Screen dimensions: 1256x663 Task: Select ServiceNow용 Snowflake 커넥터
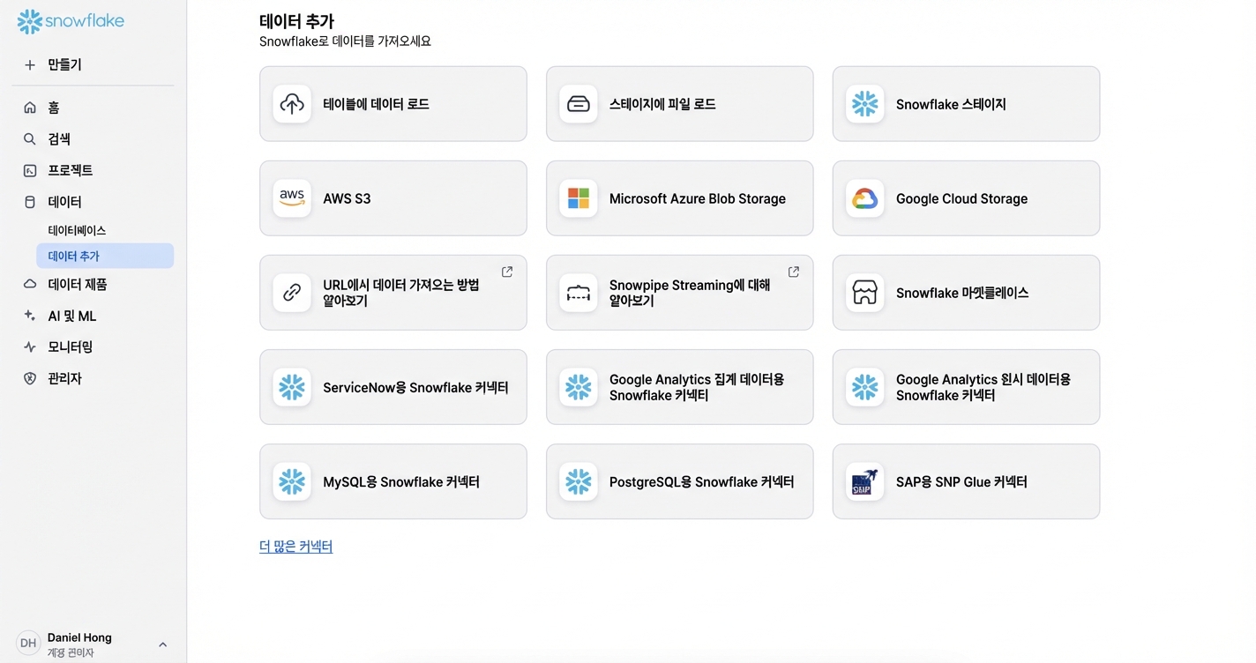click(393, 387)
